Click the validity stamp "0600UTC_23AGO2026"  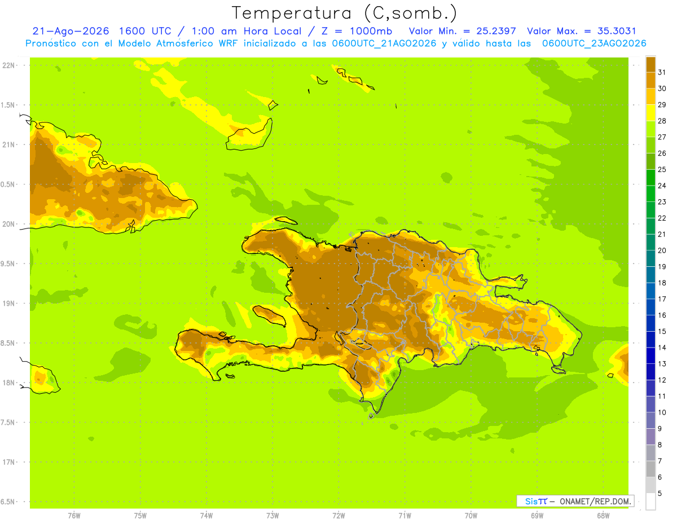594,43
